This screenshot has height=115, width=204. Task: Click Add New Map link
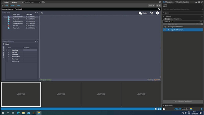click(16, 61)
